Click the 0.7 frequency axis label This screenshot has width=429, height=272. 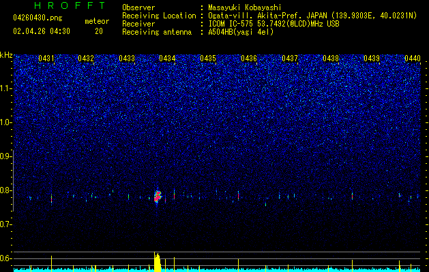pos(6,224)
